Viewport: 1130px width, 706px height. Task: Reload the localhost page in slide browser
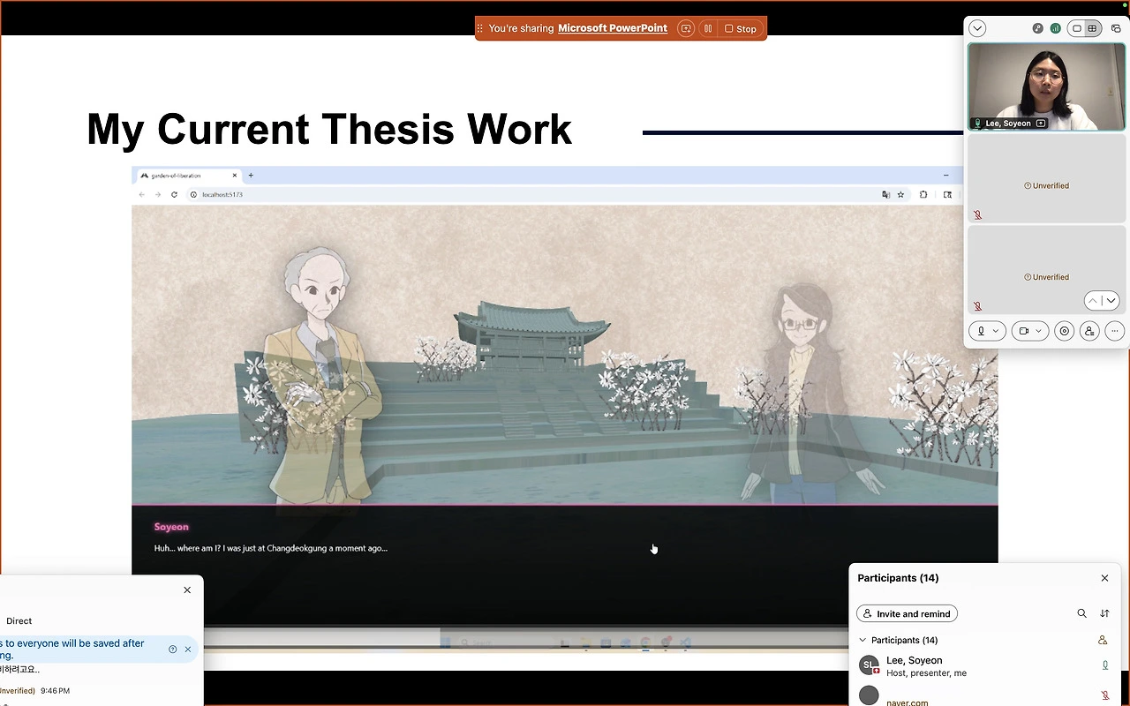(174, 195)
